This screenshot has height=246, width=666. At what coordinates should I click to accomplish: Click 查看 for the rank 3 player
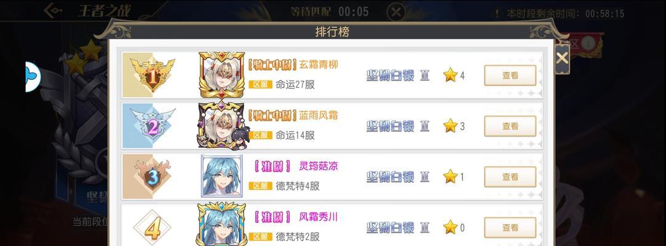[x=510, y=177]
